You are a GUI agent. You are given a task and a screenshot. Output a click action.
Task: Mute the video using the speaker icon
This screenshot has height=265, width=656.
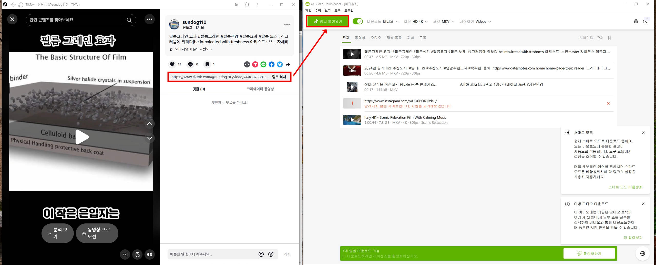pyautogui.click(x=150, y=254)
